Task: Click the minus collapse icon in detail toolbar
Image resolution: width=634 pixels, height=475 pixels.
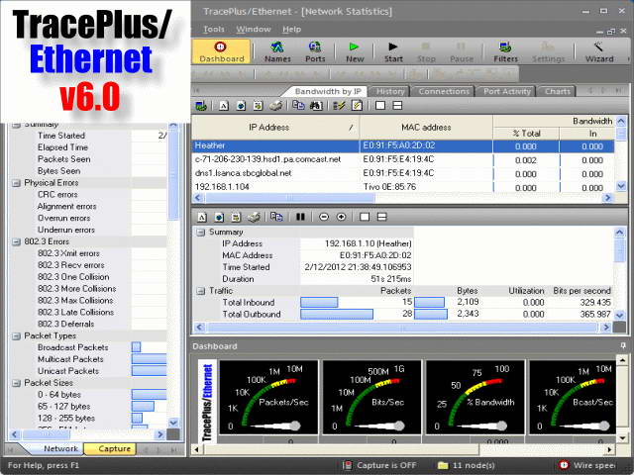Action: [324, 218]
